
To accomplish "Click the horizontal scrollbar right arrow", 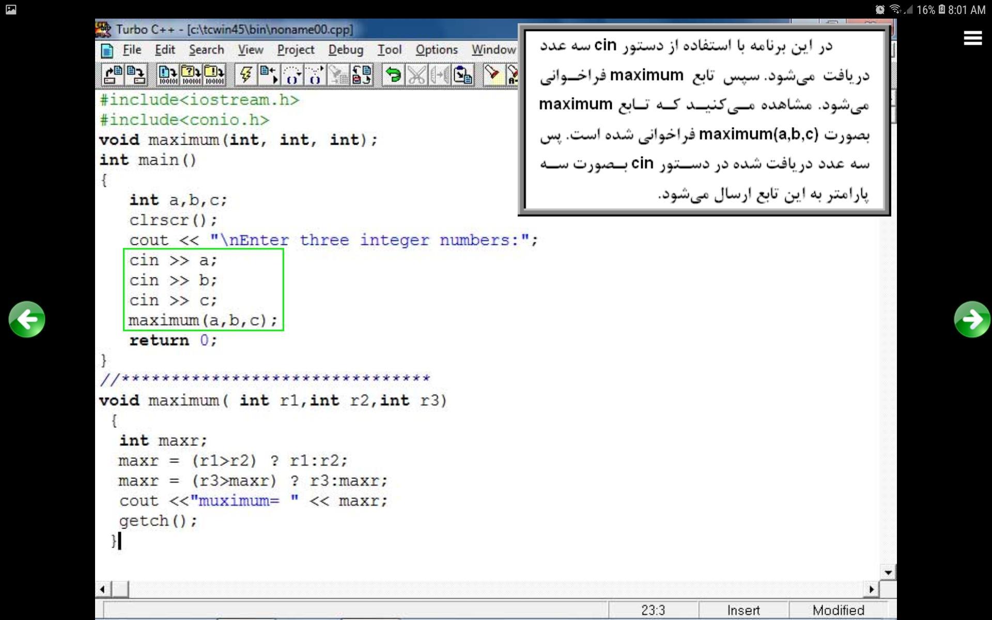I will pos(871,589).
